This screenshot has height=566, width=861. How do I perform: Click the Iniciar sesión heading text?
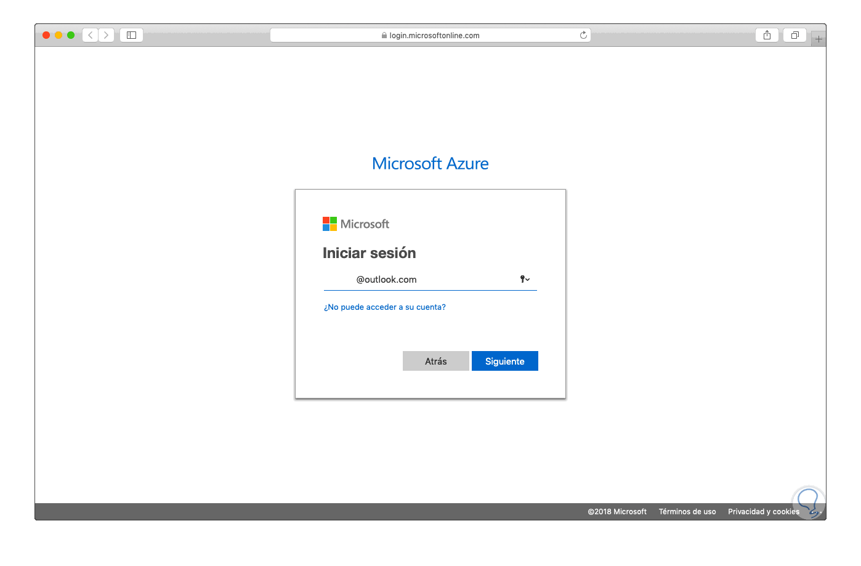point(370,253)
